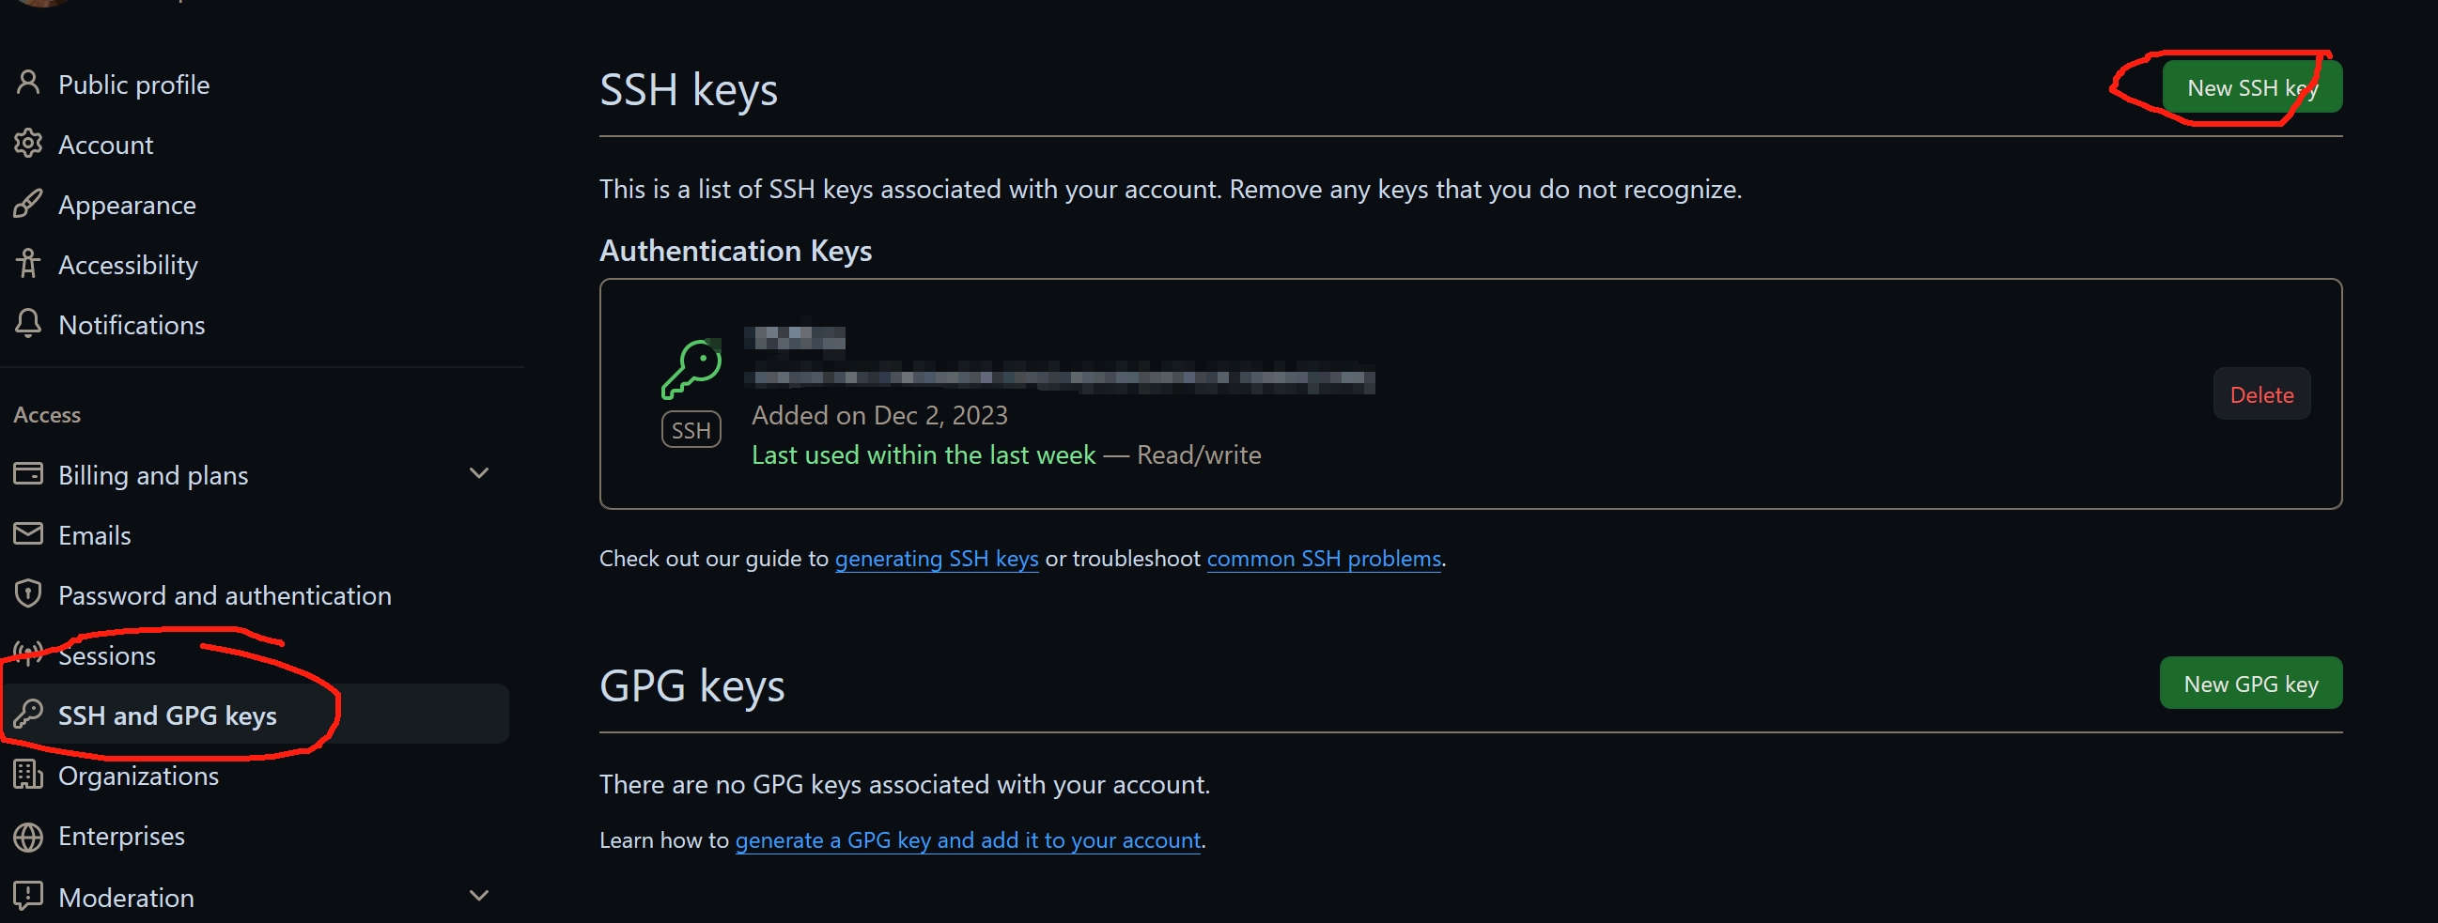Open the generating SSH keys guide link

(936, 559)
